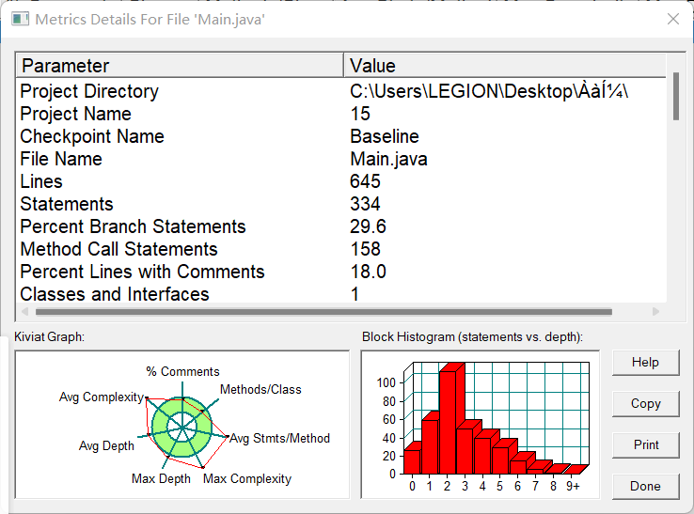Click the Print button
This screenshot has height=514, width=694.
[x=645, y=444]
